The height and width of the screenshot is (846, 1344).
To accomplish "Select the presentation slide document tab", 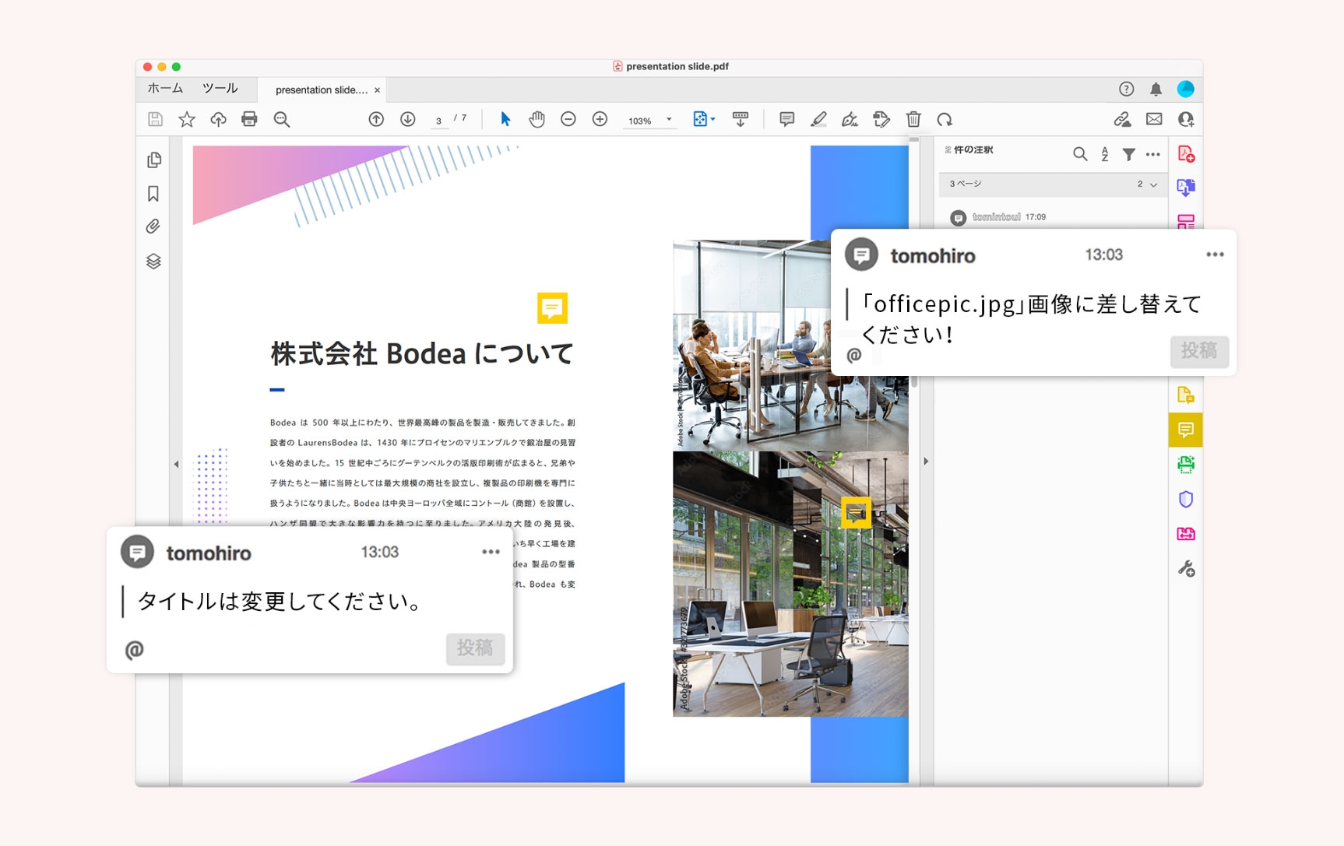I will pyautogui.click(x=322, y=90).
